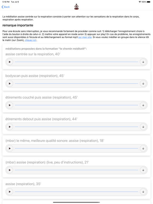Tap the meditating figure logo
153x204 pixels.
76,7
